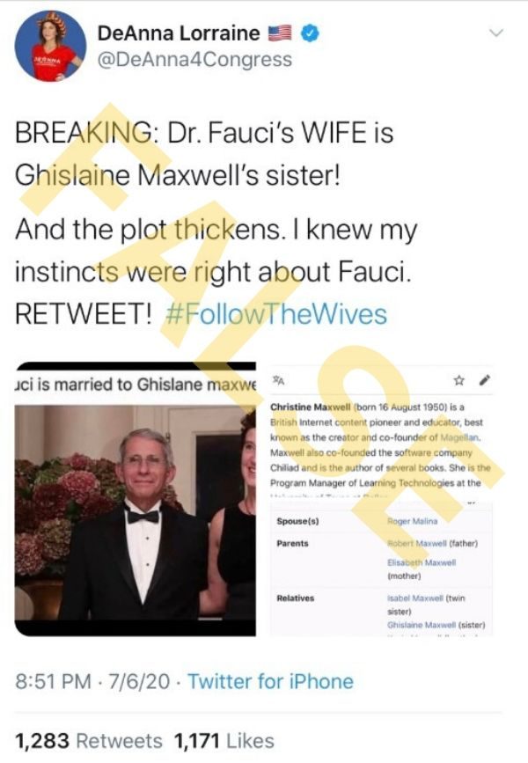The width and height of the screenshot is (528, 763).
Task: View the 1,283 Retweets list
Action: point(89,741)
